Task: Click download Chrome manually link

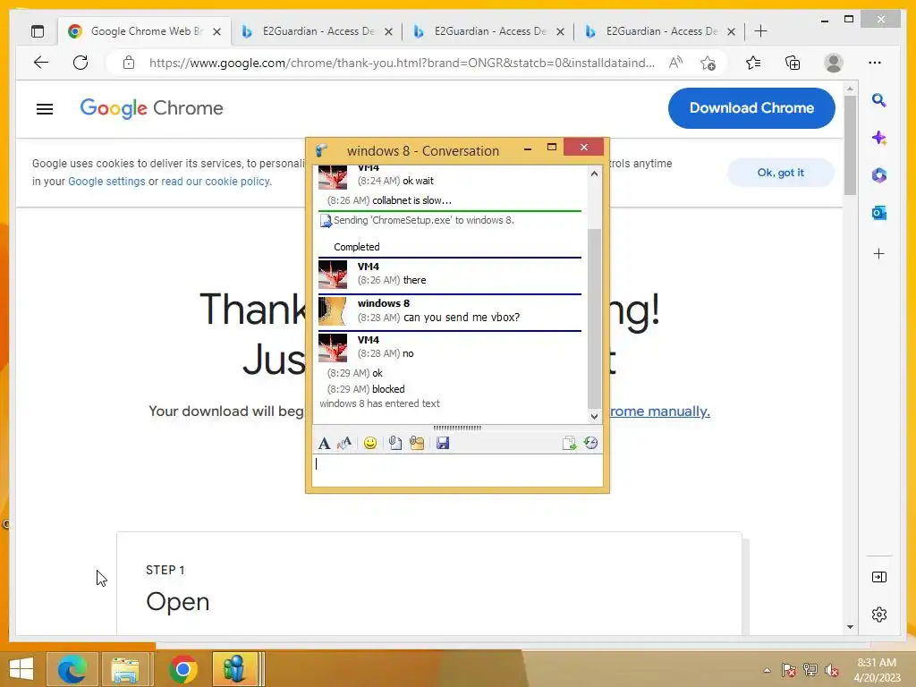Action: point(659,411)
